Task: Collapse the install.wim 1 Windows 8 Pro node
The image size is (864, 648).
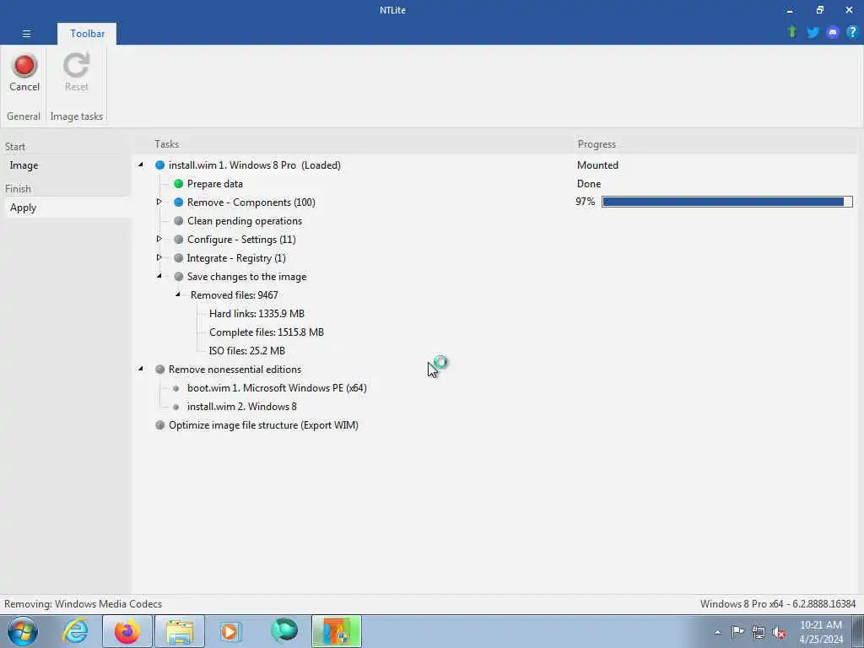Action: 141,165
